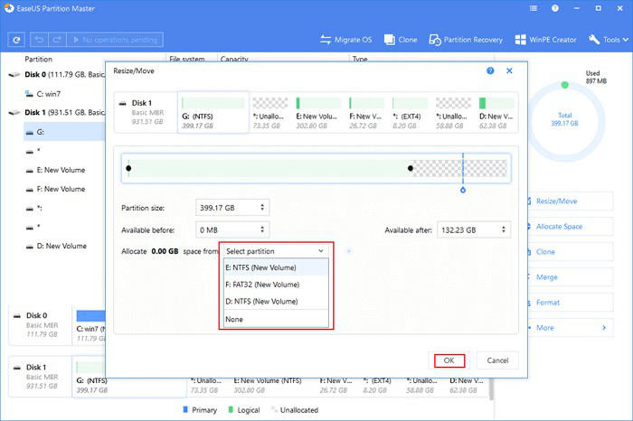Click the undo arrow icon
The height and width of the screenshot is (421, 633).
click(39, 41)
